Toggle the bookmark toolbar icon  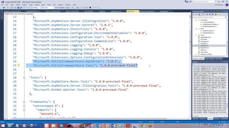point(90,8)
